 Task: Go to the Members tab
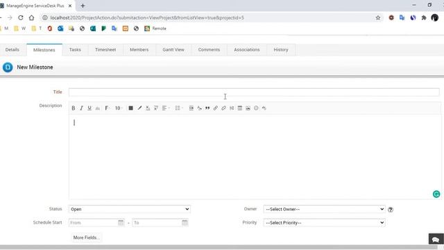point(139,49)
